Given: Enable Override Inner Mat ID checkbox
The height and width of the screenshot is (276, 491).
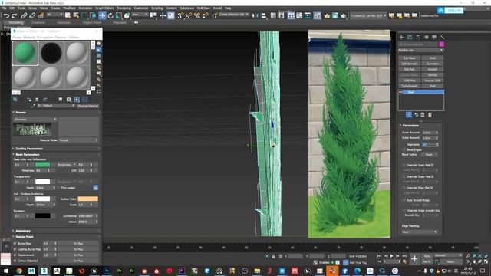Looking at the screenshot, I should point(404,165).
